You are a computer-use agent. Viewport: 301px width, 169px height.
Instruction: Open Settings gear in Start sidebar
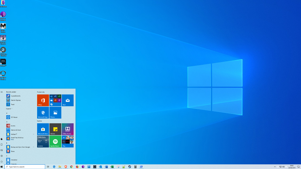(2, 156)
